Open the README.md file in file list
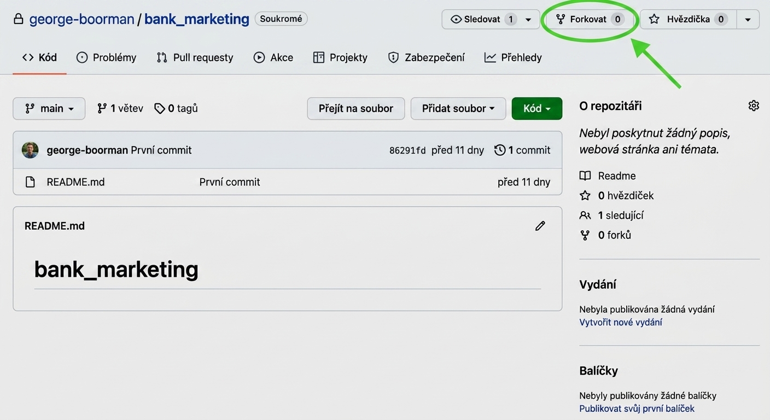The height and width of the screenshot is (420, 770). click(75, 182)
